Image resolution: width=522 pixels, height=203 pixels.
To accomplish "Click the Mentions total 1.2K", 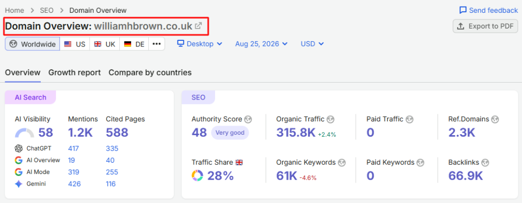I will tap(80, 133).
